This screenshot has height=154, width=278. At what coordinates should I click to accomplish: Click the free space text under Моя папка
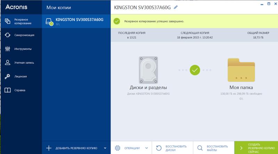241,93
